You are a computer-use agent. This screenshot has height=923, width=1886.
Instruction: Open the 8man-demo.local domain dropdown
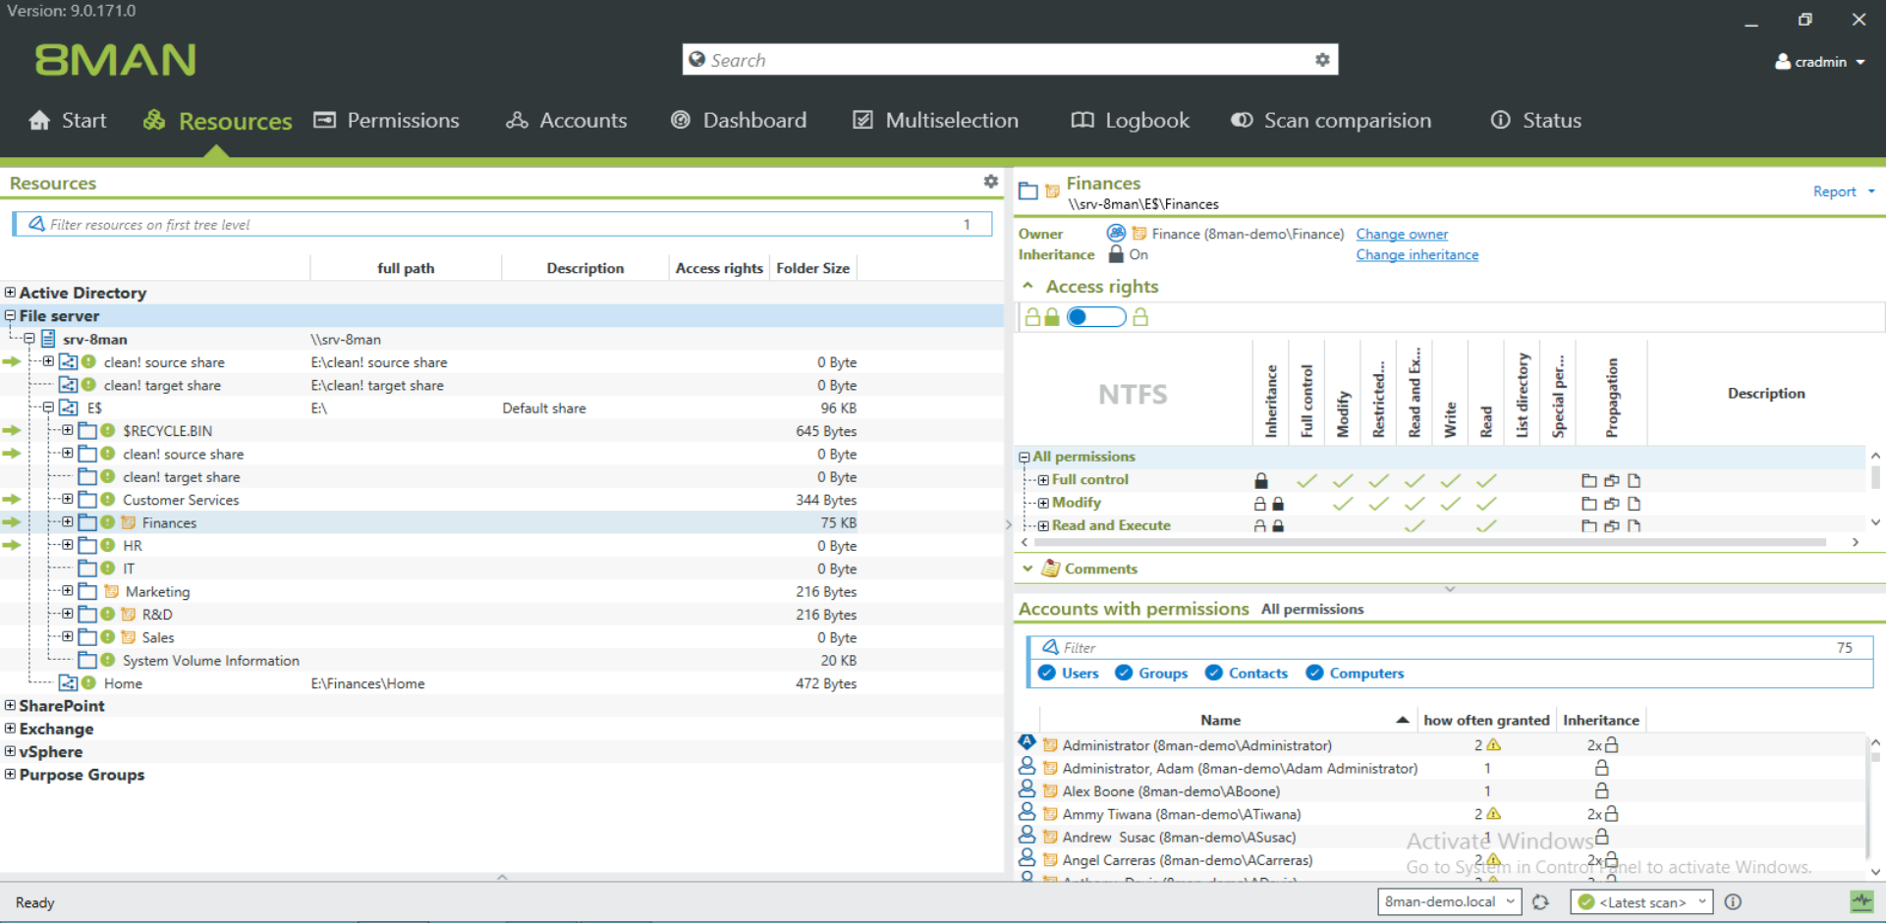[x=1449, y=901]
